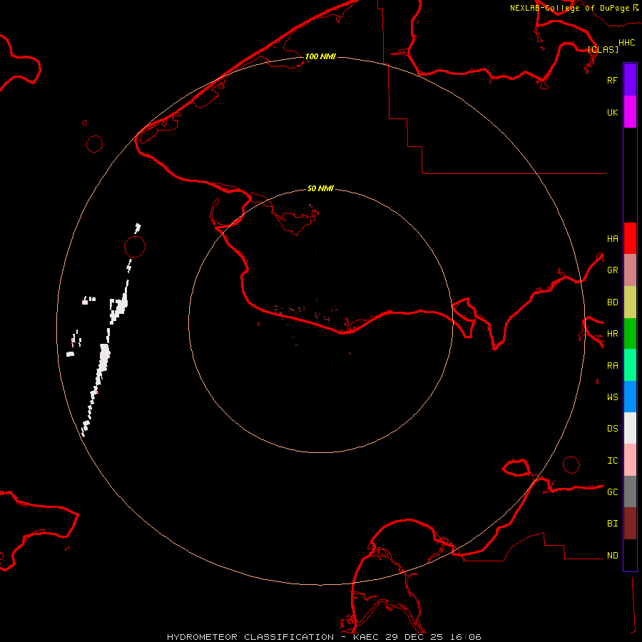Click the RF purple legend swatch

630,80
